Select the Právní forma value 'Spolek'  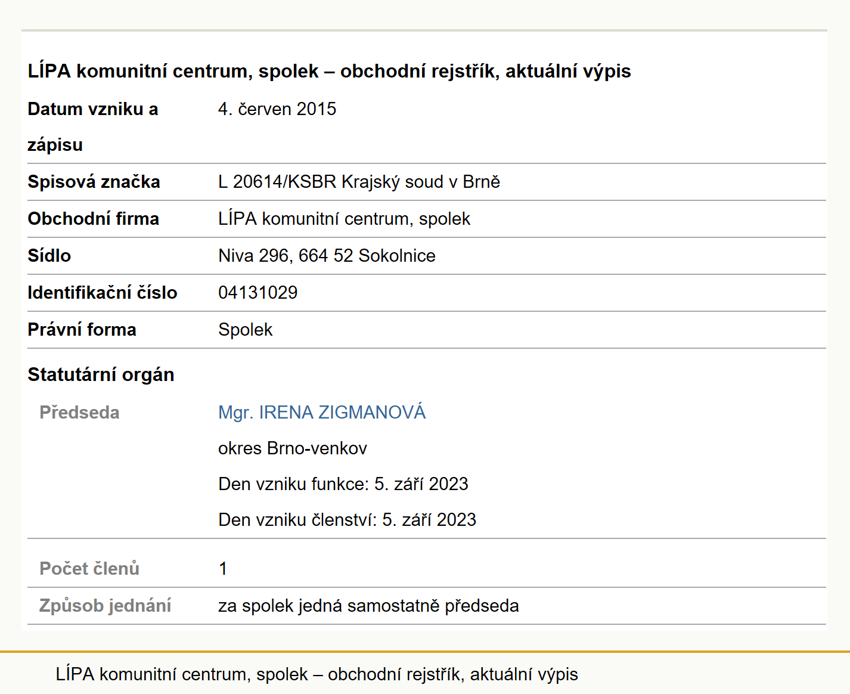pyautogui.click(x=245, y=330)
